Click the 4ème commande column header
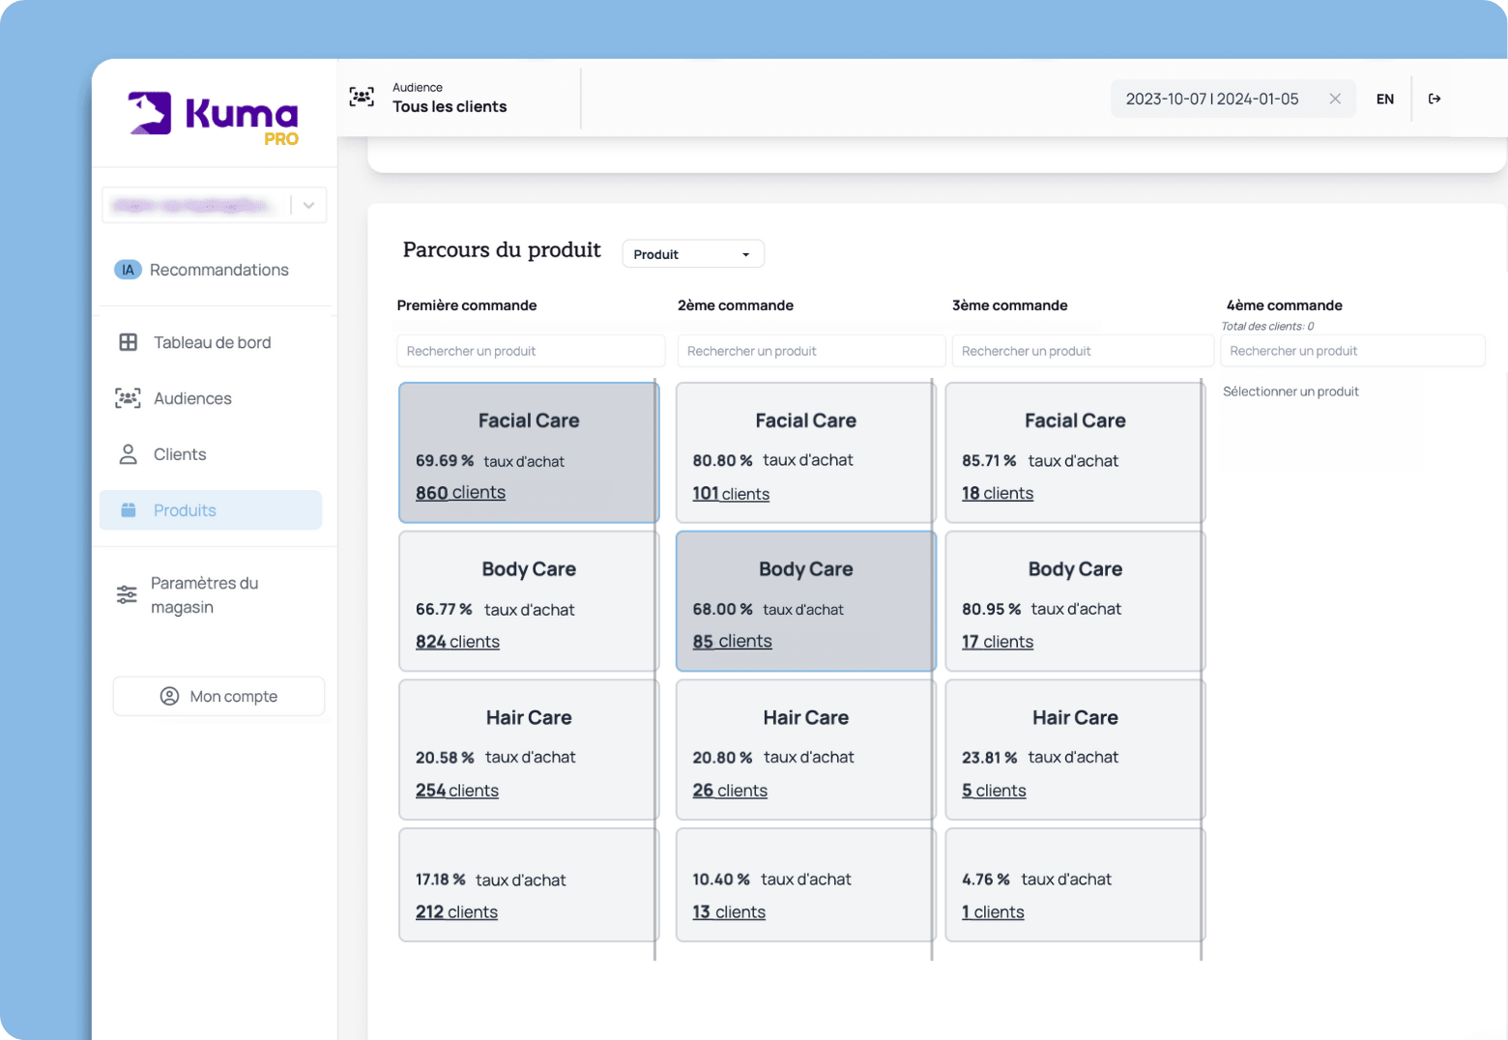Image resolution: width=1508 pixels, height=1040 pixels. tap(1284, 305)
